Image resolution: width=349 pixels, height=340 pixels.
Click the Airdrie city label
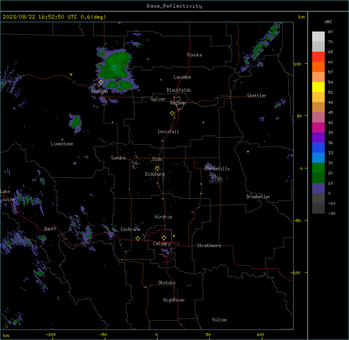pyautogui.click(x=163, y=217)
